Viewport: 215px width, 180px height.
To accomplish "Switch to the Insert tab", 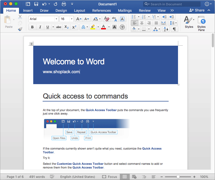I will click(28, 10).
